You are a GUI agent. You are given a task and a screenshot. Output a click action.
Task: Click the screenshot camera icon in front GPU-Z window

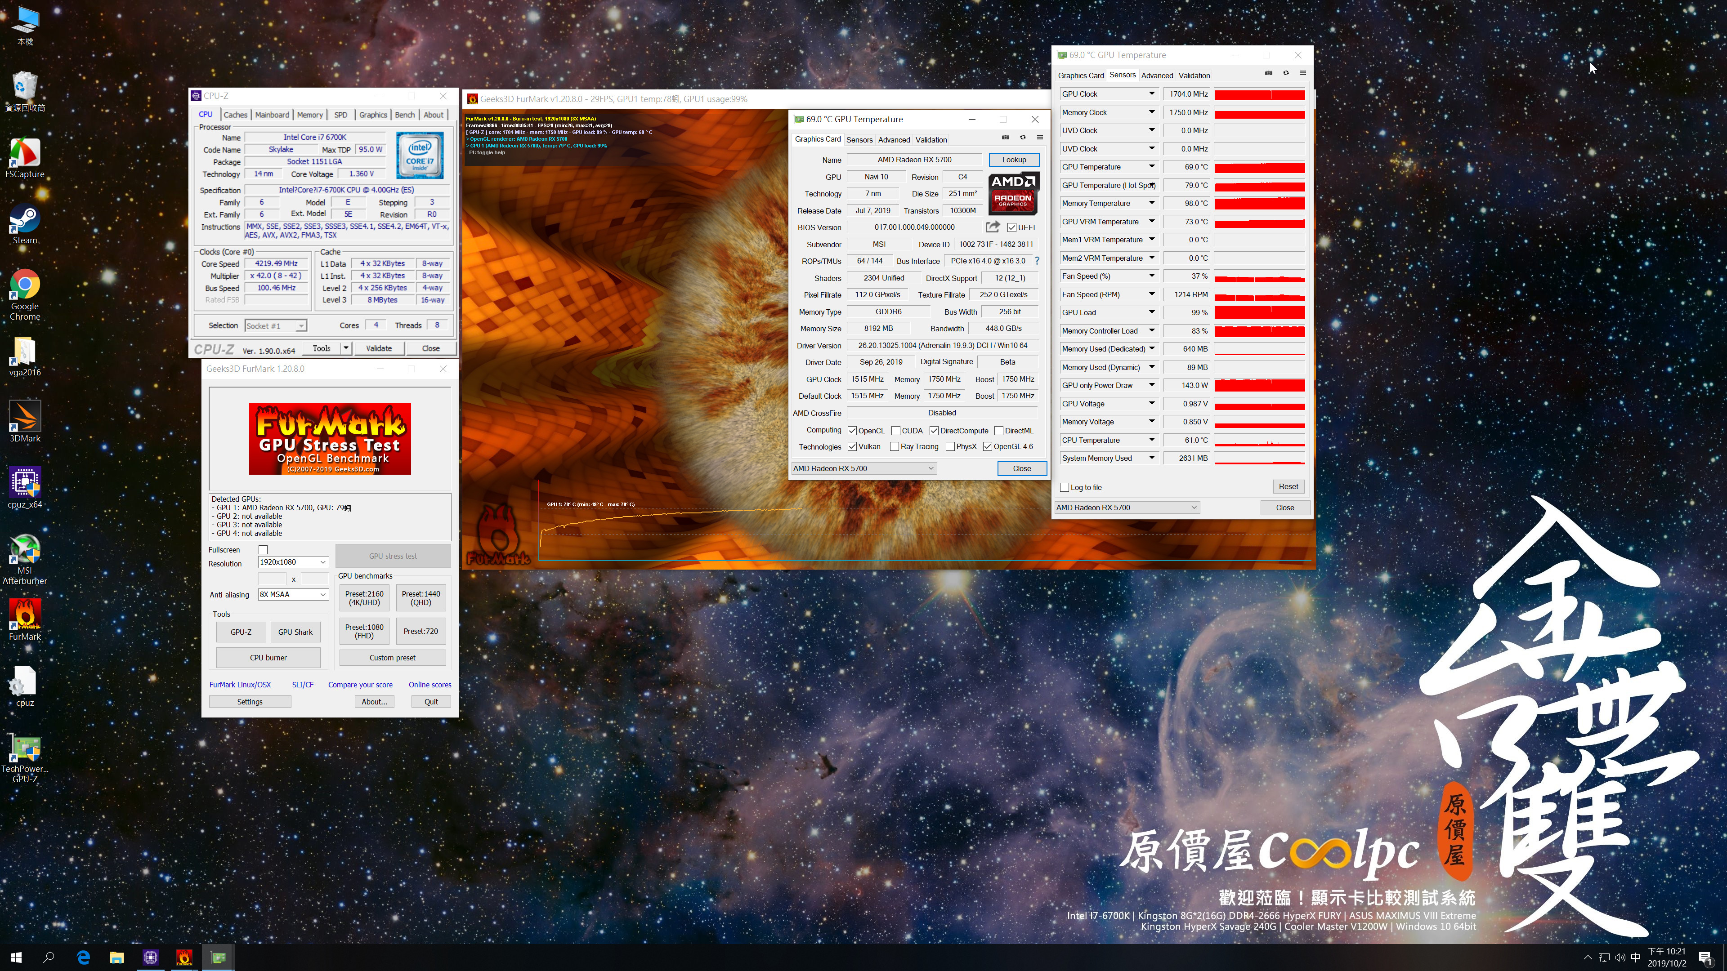point(1006,138)
